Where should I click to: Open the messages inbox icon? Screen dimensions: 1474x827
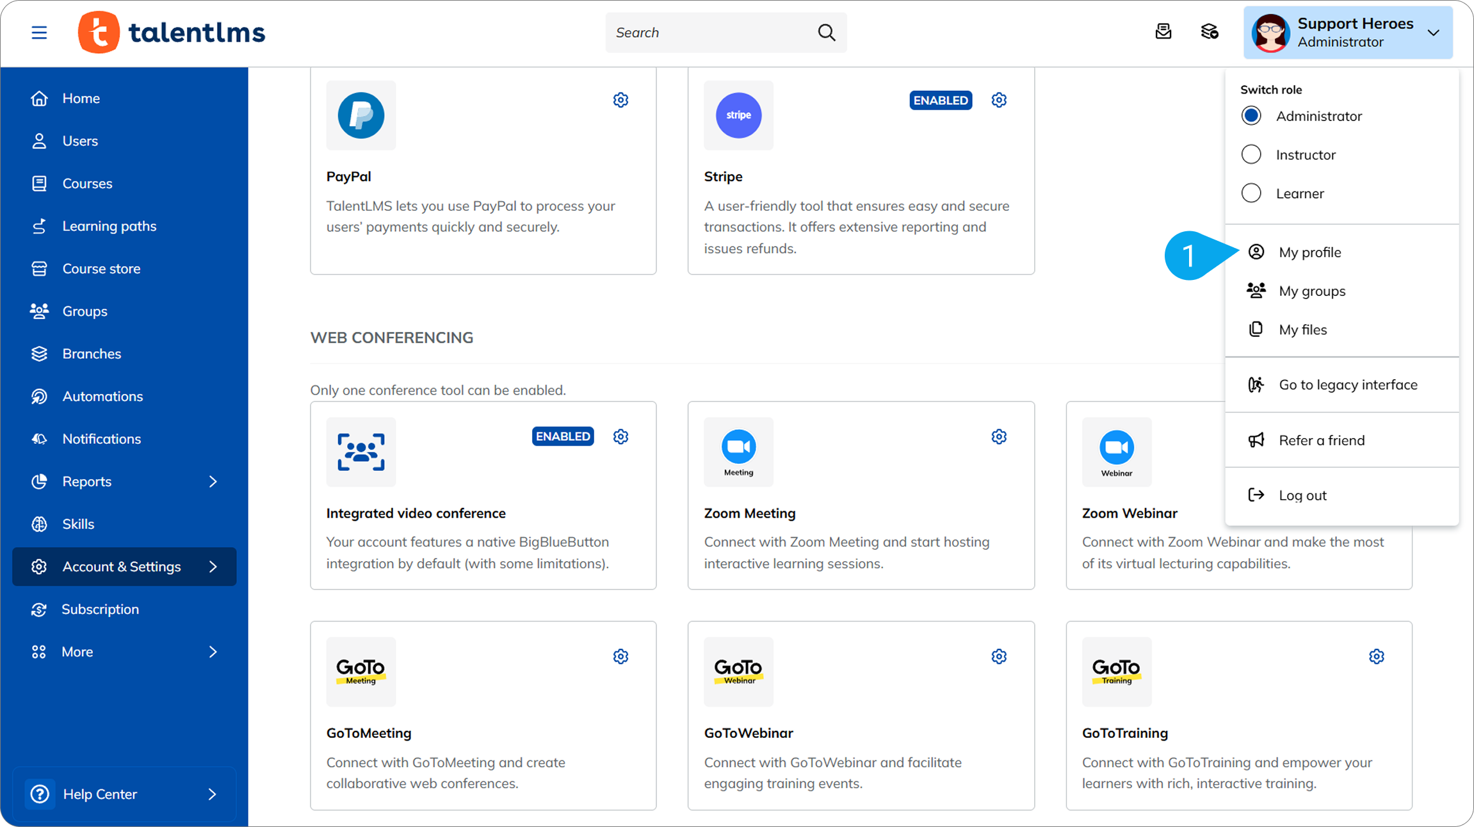point(1163,32)
